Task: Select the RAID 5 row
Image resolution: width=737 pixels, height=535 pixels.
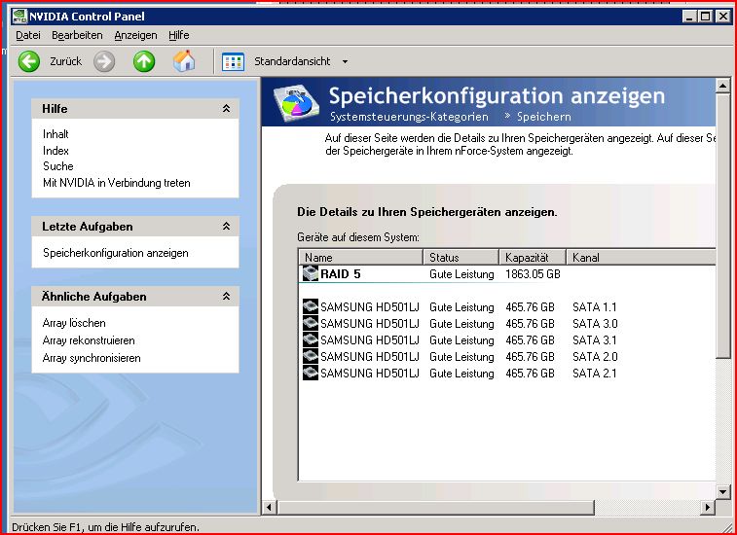Action: (x=506, y=274)
